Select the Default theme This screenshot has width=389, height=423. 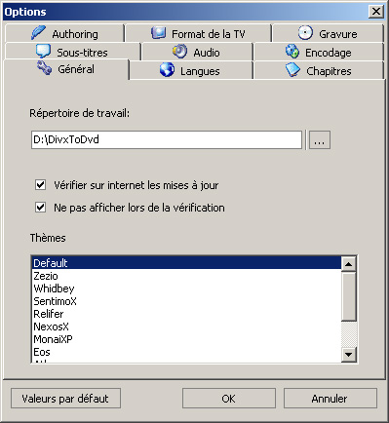186,263
